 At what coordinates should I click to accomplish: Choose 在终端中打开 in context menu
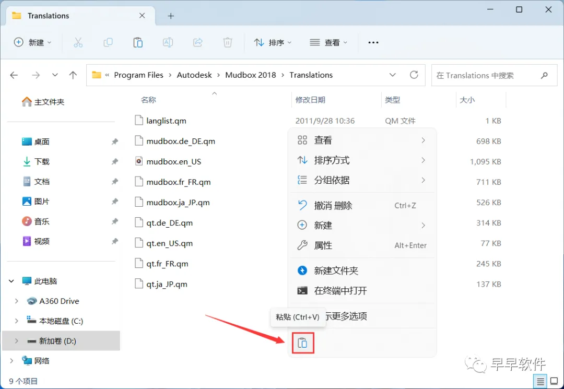tap(362, 290)
